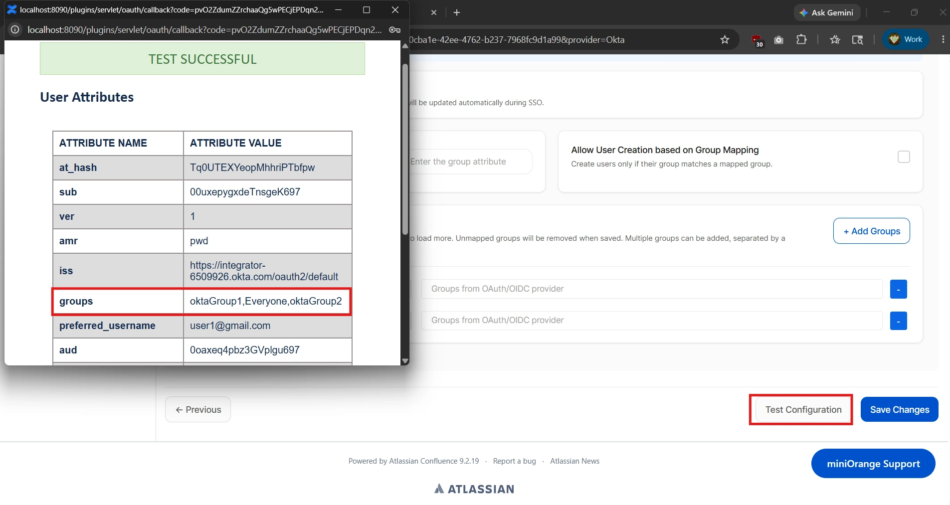Open a new tab with the plus button
Screen dimensions: 950x505
(x=457, y=12)
